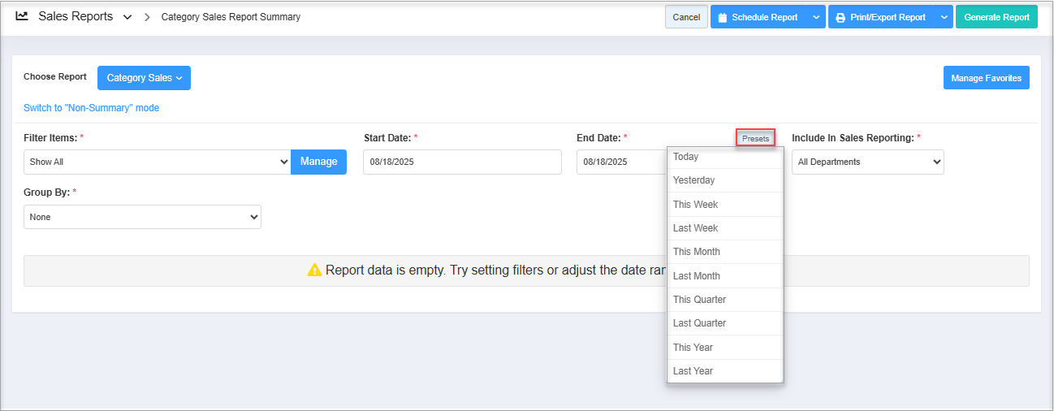
Task: Click the Start Date input field
Action: click(x=462, y=162)
